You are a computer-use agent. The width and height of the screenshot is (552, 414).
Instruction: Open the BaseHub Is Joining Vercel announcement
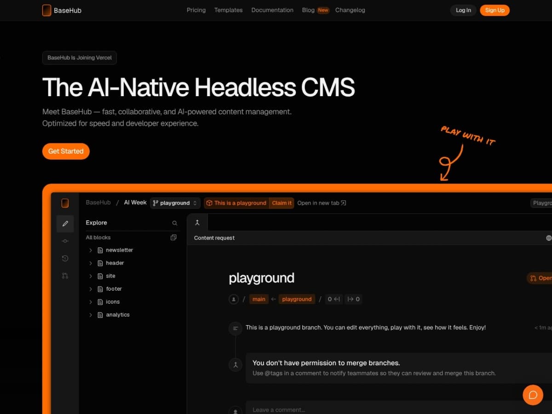coord(80,58)
